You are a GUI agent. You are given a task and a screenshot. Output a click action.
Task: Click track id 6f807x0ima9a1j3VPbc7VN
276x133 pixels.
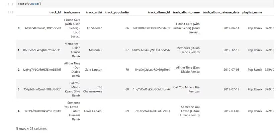click(43, 28)
